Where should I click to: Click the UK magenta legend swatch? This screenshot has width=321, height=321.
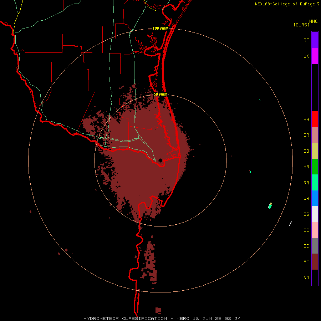315,56
